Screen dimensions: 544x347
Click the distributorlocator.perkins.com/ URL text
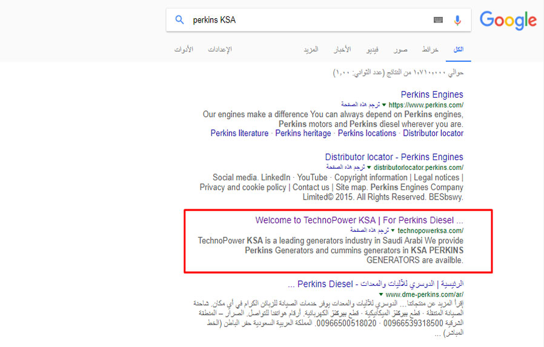click(419, 167)
